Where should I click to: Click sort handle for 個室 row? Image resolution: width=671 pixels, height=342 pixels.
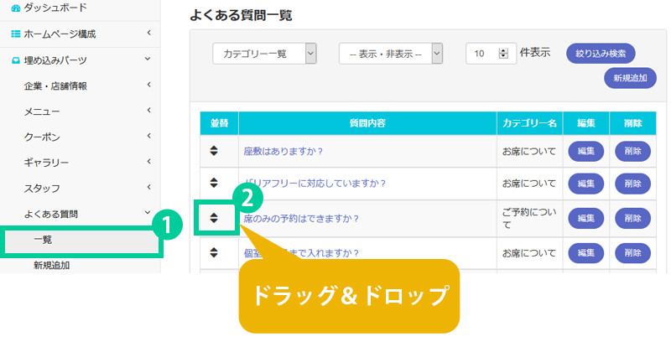tap(214, 252)
